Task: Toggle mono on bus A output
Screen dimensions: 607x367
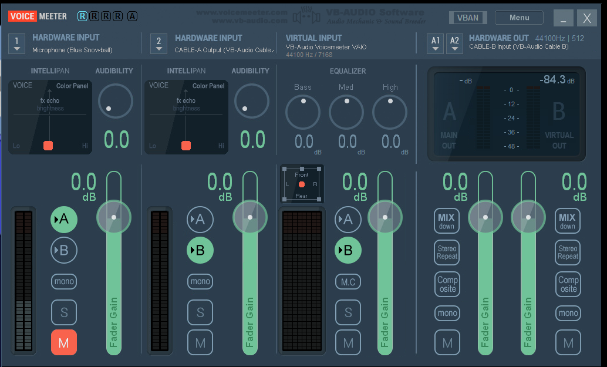Action: pos(447,313)
